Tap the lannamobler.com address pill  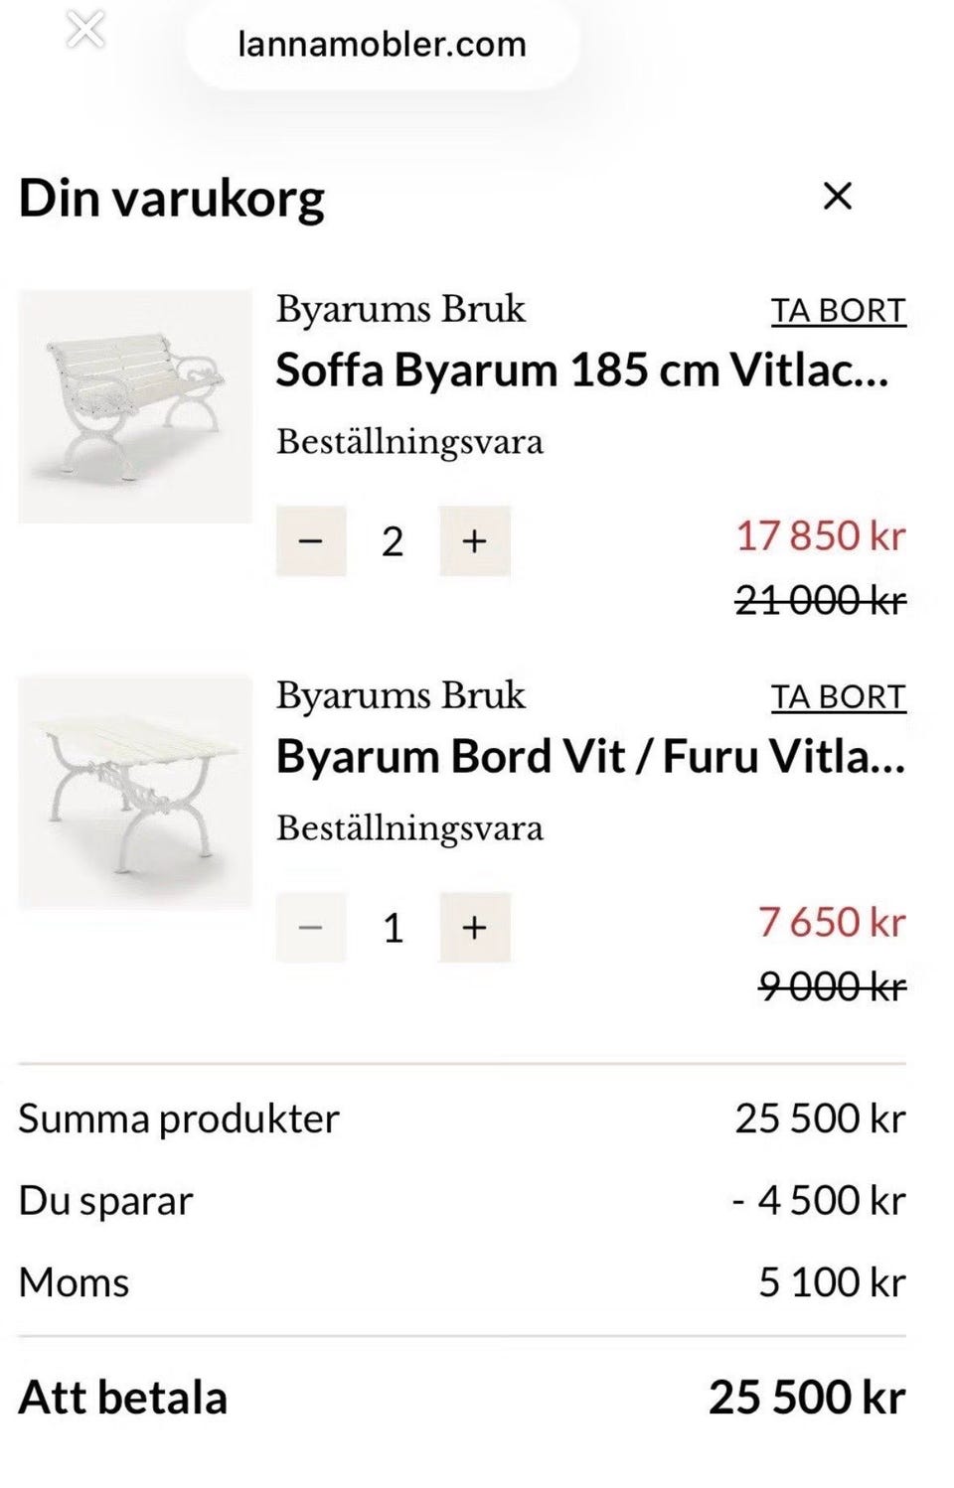pos(383,45)
